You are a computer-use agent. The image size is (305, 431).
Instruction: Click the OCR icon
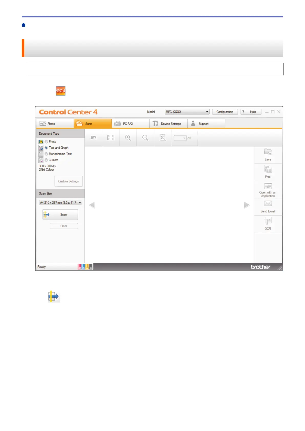[x=268, y=221]
